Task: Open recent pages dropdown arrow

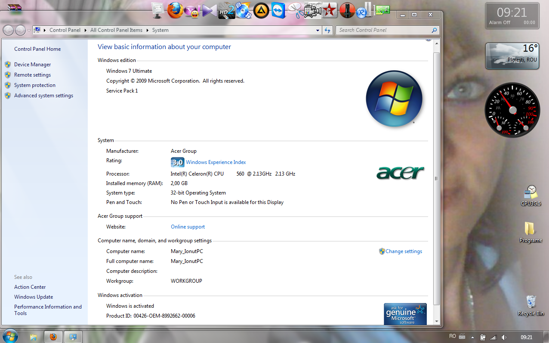Action: [28, 30]
